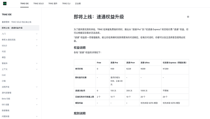Open the 源代码管理 sidebar page
Screen dimensions: 210x119
click(x=7, y=93)
